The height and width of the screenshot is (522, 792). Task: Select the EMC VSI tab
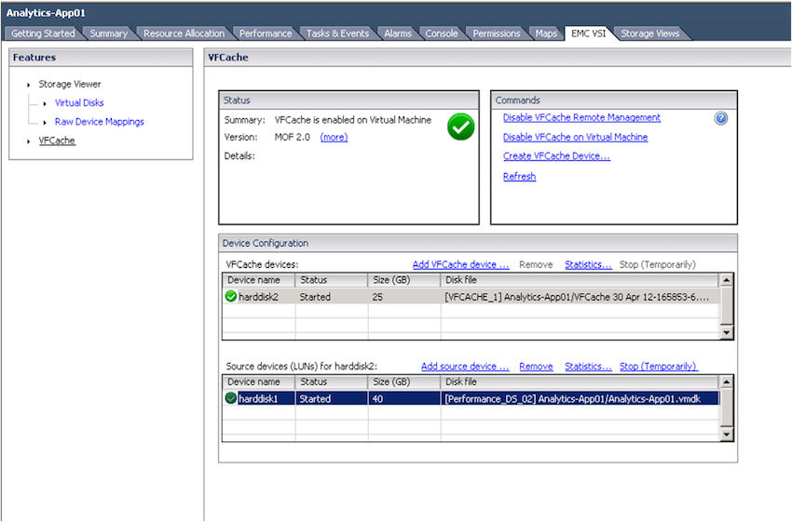pos(589,33)
